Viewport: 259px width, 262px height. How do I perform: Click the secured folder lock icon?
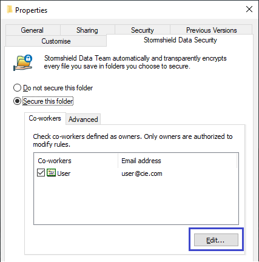(x=23, y=62)
